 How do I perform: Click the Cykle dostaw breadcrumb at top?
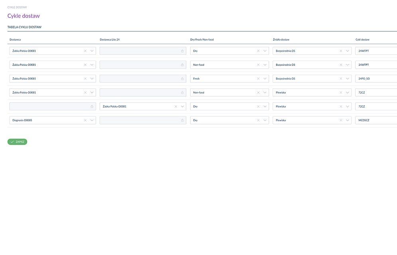(x=17, y=7)
